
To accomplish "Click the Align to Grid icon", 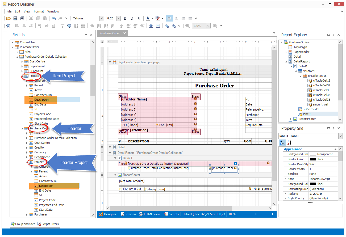I will tap(9, 26).
